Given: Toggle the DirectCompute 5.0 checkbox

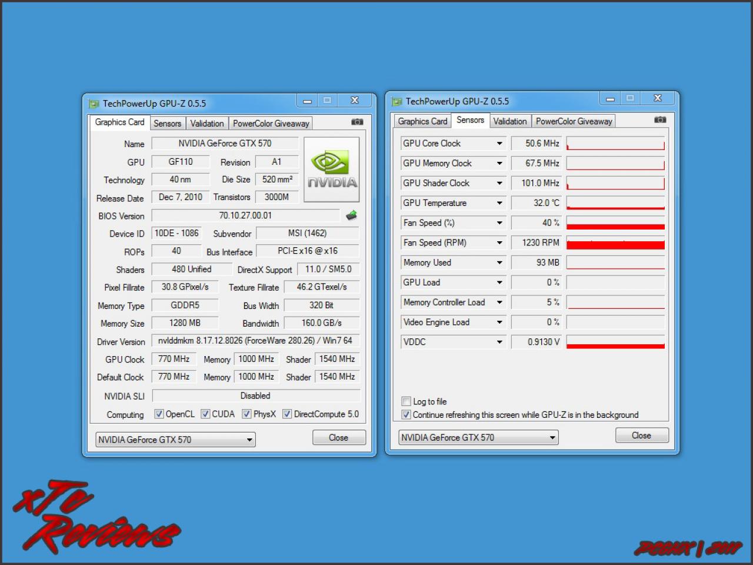Looking at the screenshot, I should (287, 414).
